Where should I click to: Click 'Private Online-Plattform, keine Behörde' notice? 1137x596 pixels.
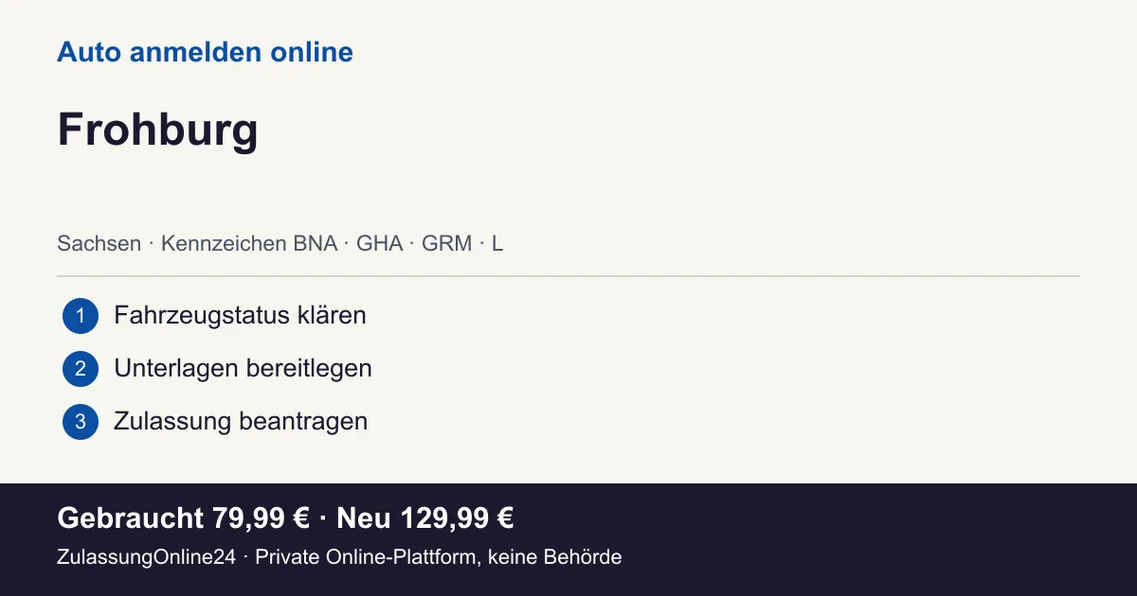point(439,557)
